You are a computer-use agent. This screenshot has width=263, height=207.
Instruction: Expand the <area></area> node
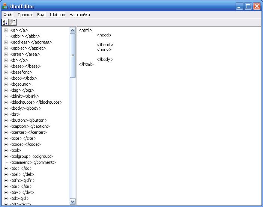tap(6, 54)
